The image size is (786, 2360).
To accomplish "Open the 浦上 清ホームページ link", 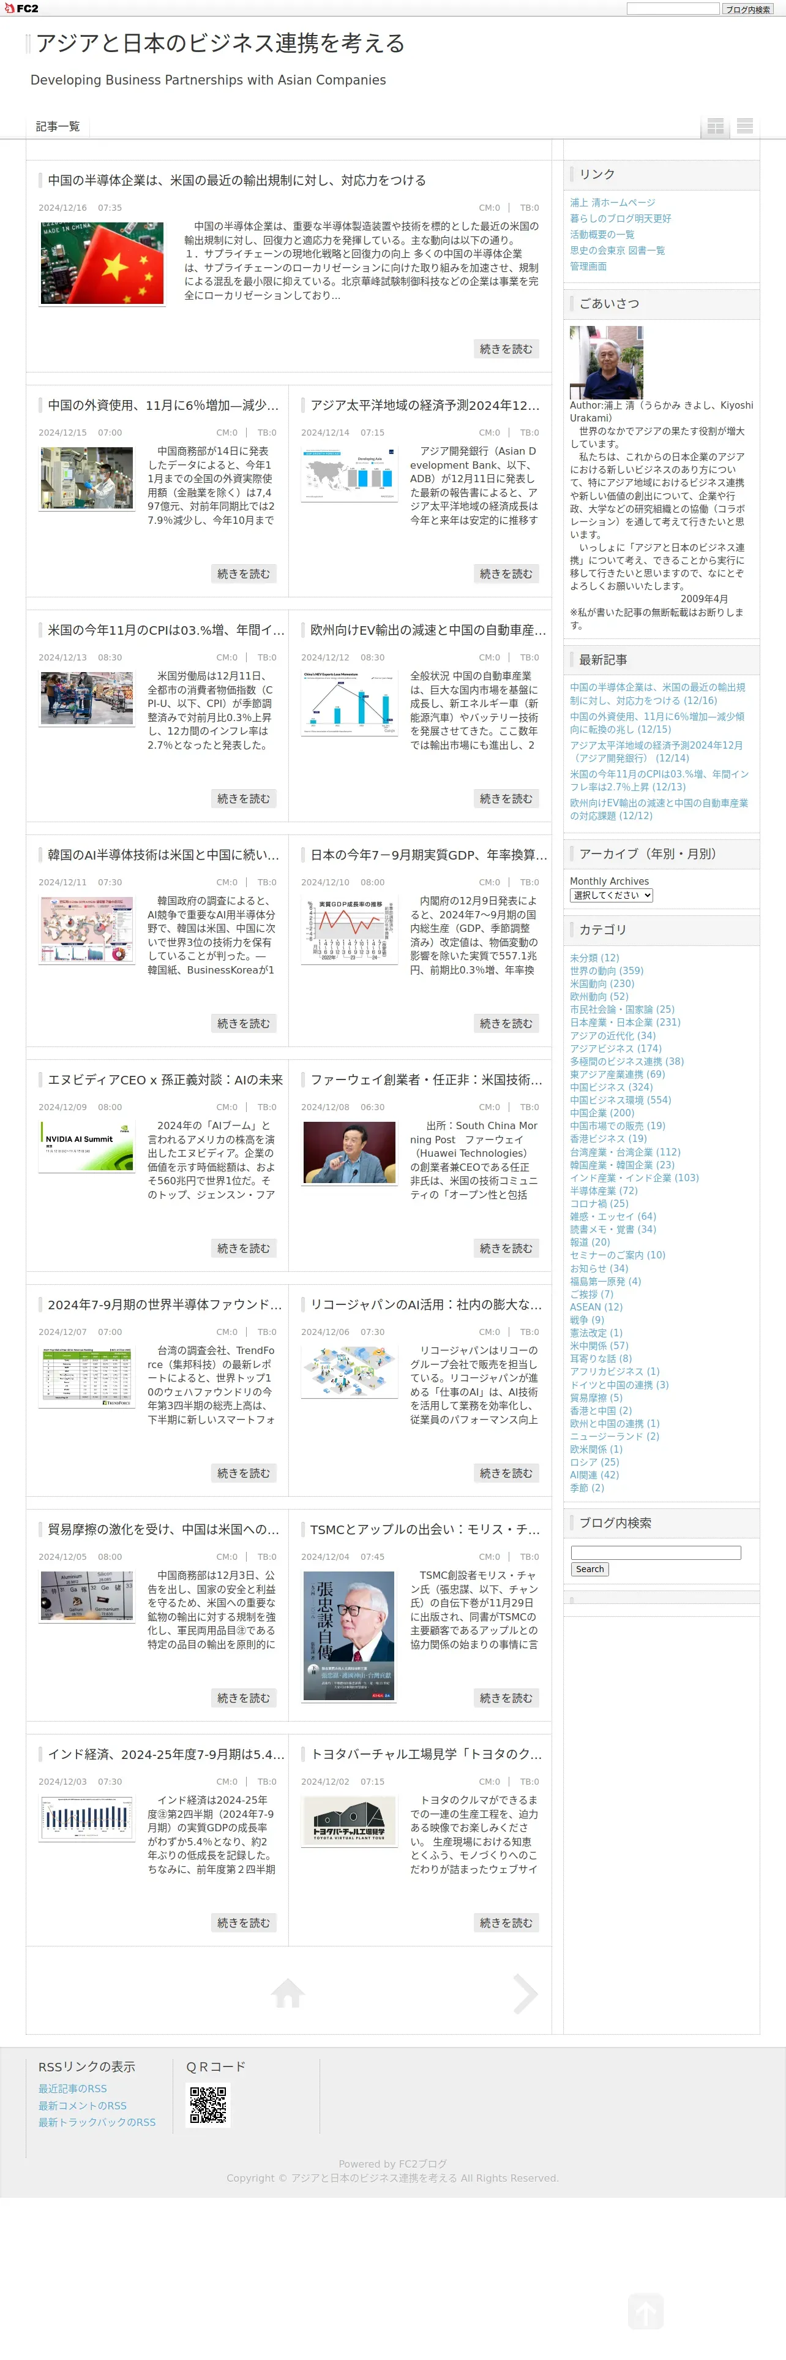I will click(612, 202).
